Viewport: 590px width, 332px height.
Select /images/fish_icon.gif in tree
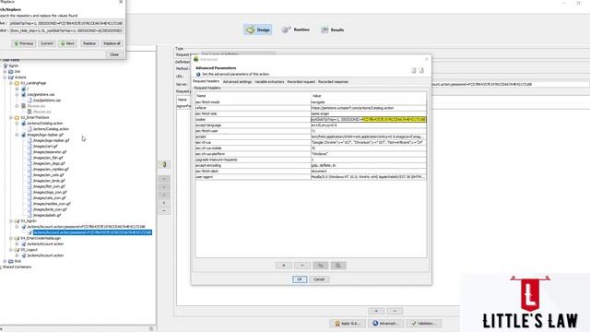coord(49,186)
